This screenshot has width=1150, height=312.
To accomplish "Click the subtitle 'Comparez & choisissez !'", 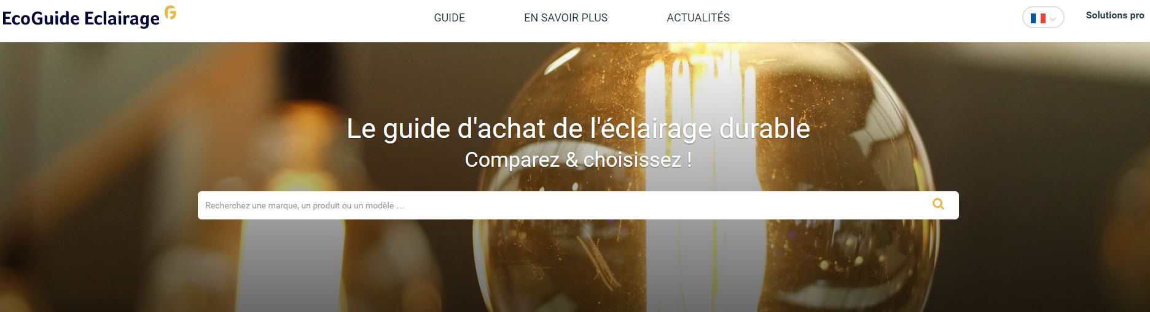I will (x=578, y=160).
